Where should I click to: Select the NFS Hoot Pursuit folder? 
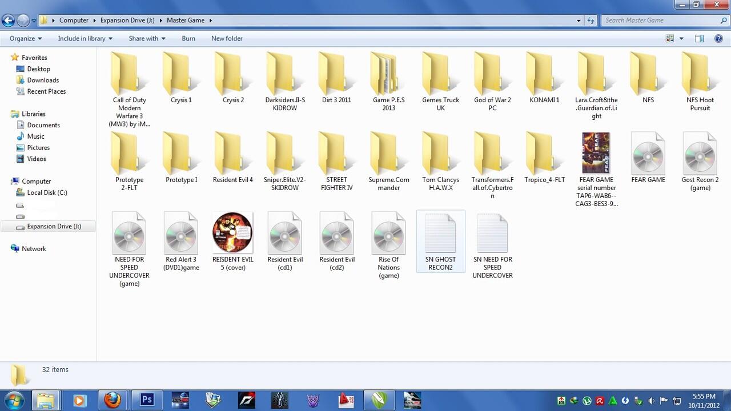point(700,82)
